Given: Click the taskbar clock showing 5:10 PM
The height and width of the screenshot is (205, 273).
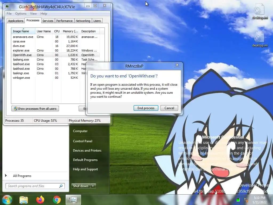Looking at the screenshot, I should [x=259, y=200].
